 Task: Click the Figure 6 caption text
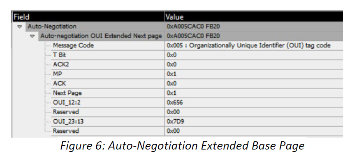(x=182, y=146)
